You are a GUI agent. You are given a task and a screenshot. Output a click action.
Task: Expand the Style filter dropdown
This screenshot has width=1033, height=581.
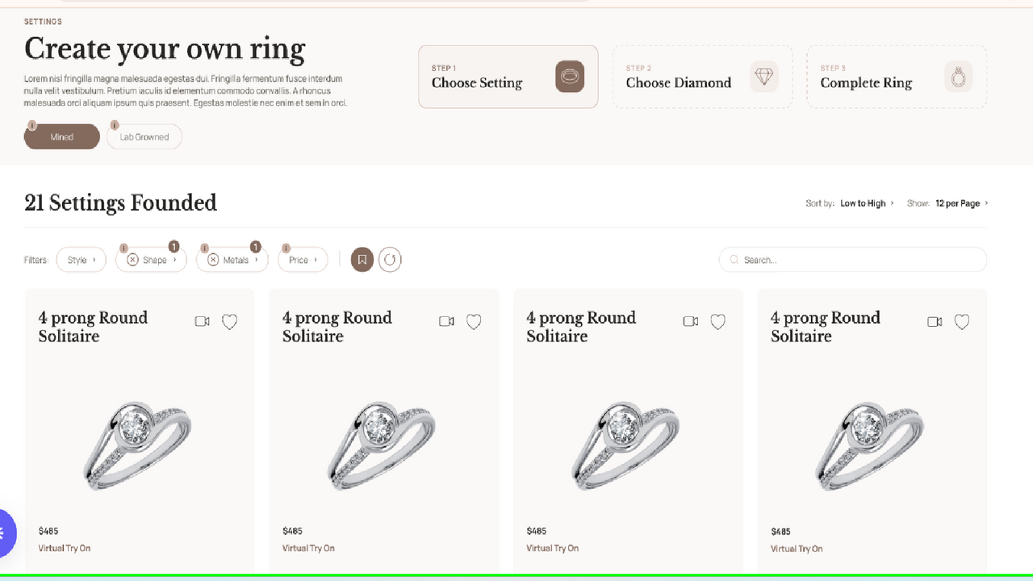81,260
